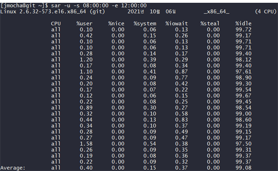This screenshot has width=278, height=171.
Task: Click the %idle value 98.90
Action: (x=243, y=78)
